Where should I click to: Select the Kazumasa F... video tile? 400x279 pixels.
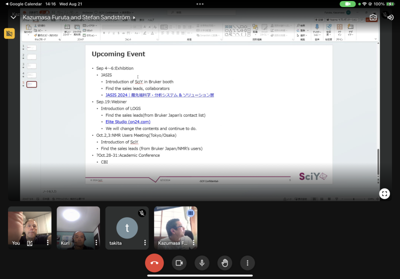[175, 228]
